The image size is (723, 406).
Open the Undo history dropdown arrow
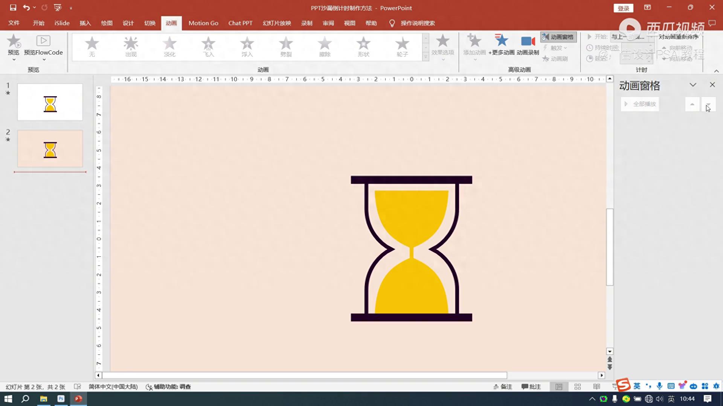(x=35, y=8)
